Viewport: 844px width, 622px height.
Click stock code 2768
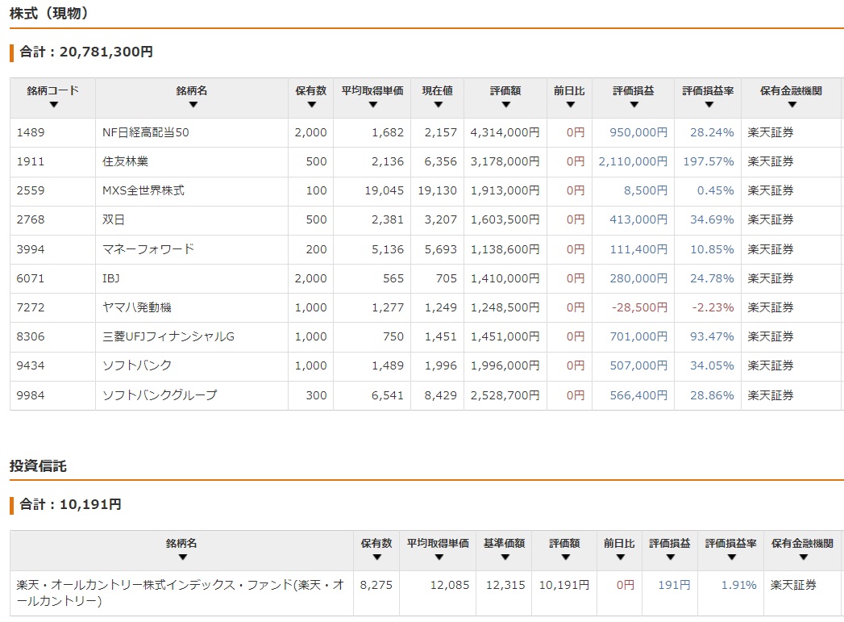31,219
